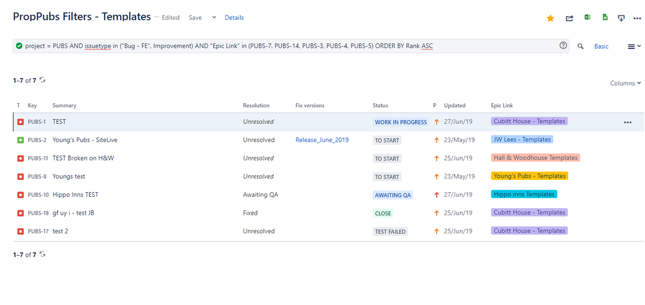Click the Hippo inns Templates epic tag
This screenshot has height=305, width=645.
coord(524,194)
